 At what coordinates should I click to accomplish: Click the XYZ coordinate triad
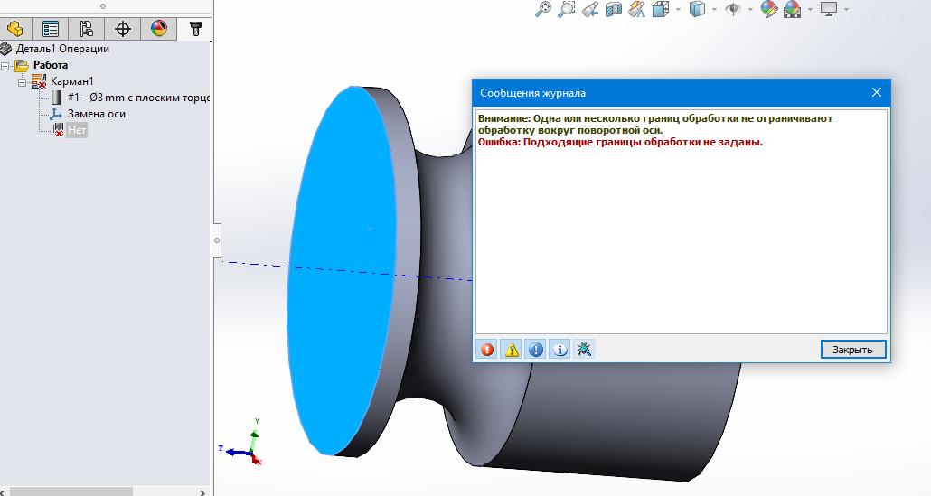tap(240, 444)
